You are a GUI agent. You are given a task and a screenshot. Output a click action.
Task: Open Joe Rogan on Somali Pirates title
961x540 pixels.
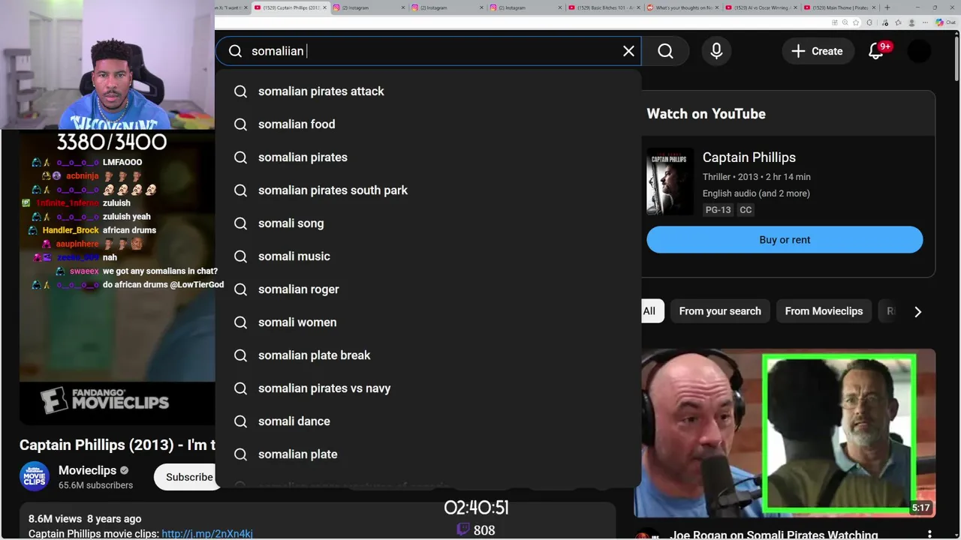point(774,535)
